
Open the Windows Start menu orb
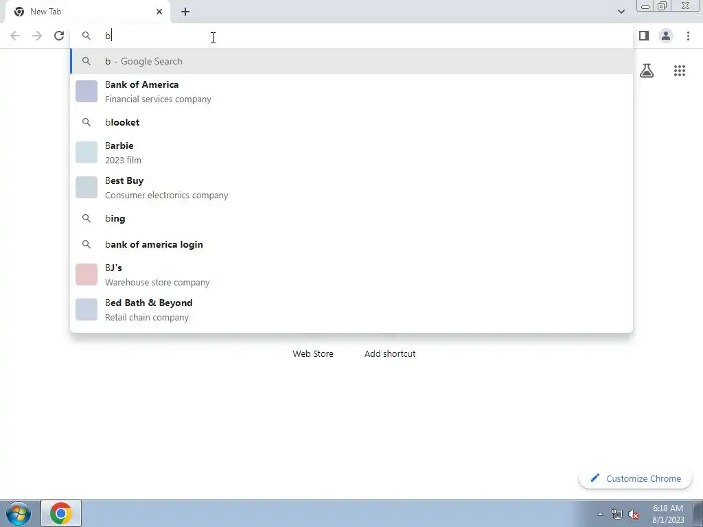tap(18, 513)
